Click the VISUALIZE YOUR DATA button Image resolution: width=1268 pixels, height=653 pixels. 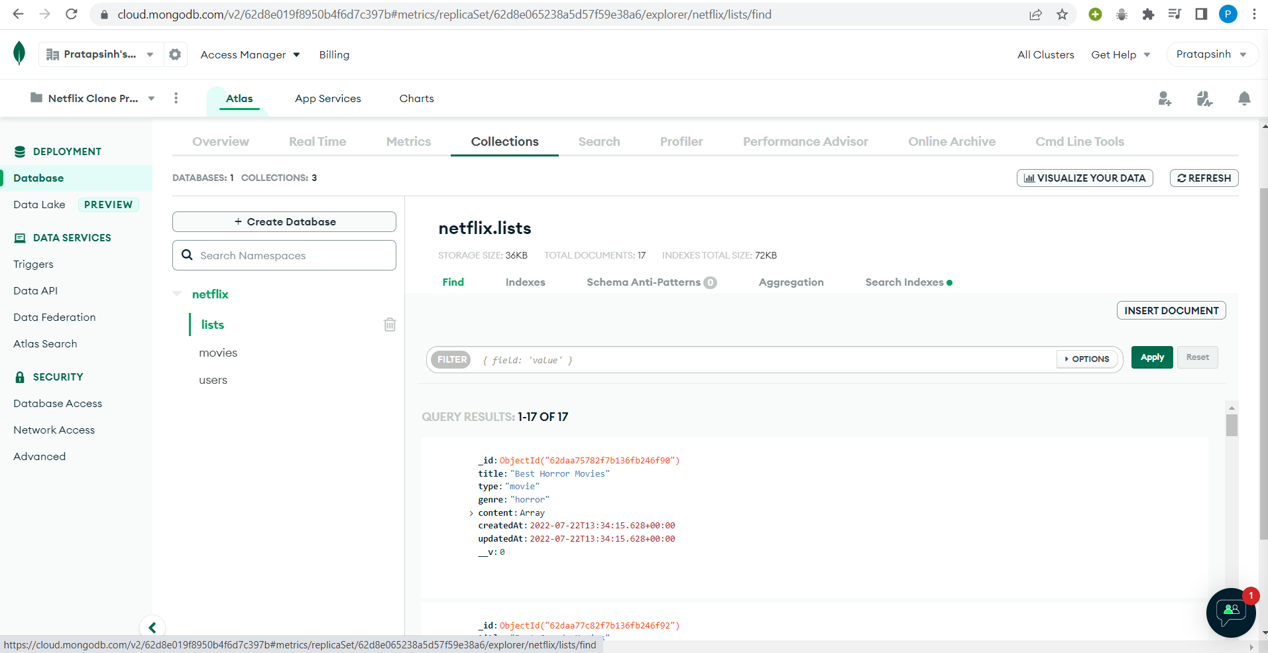click(1084, 178)
